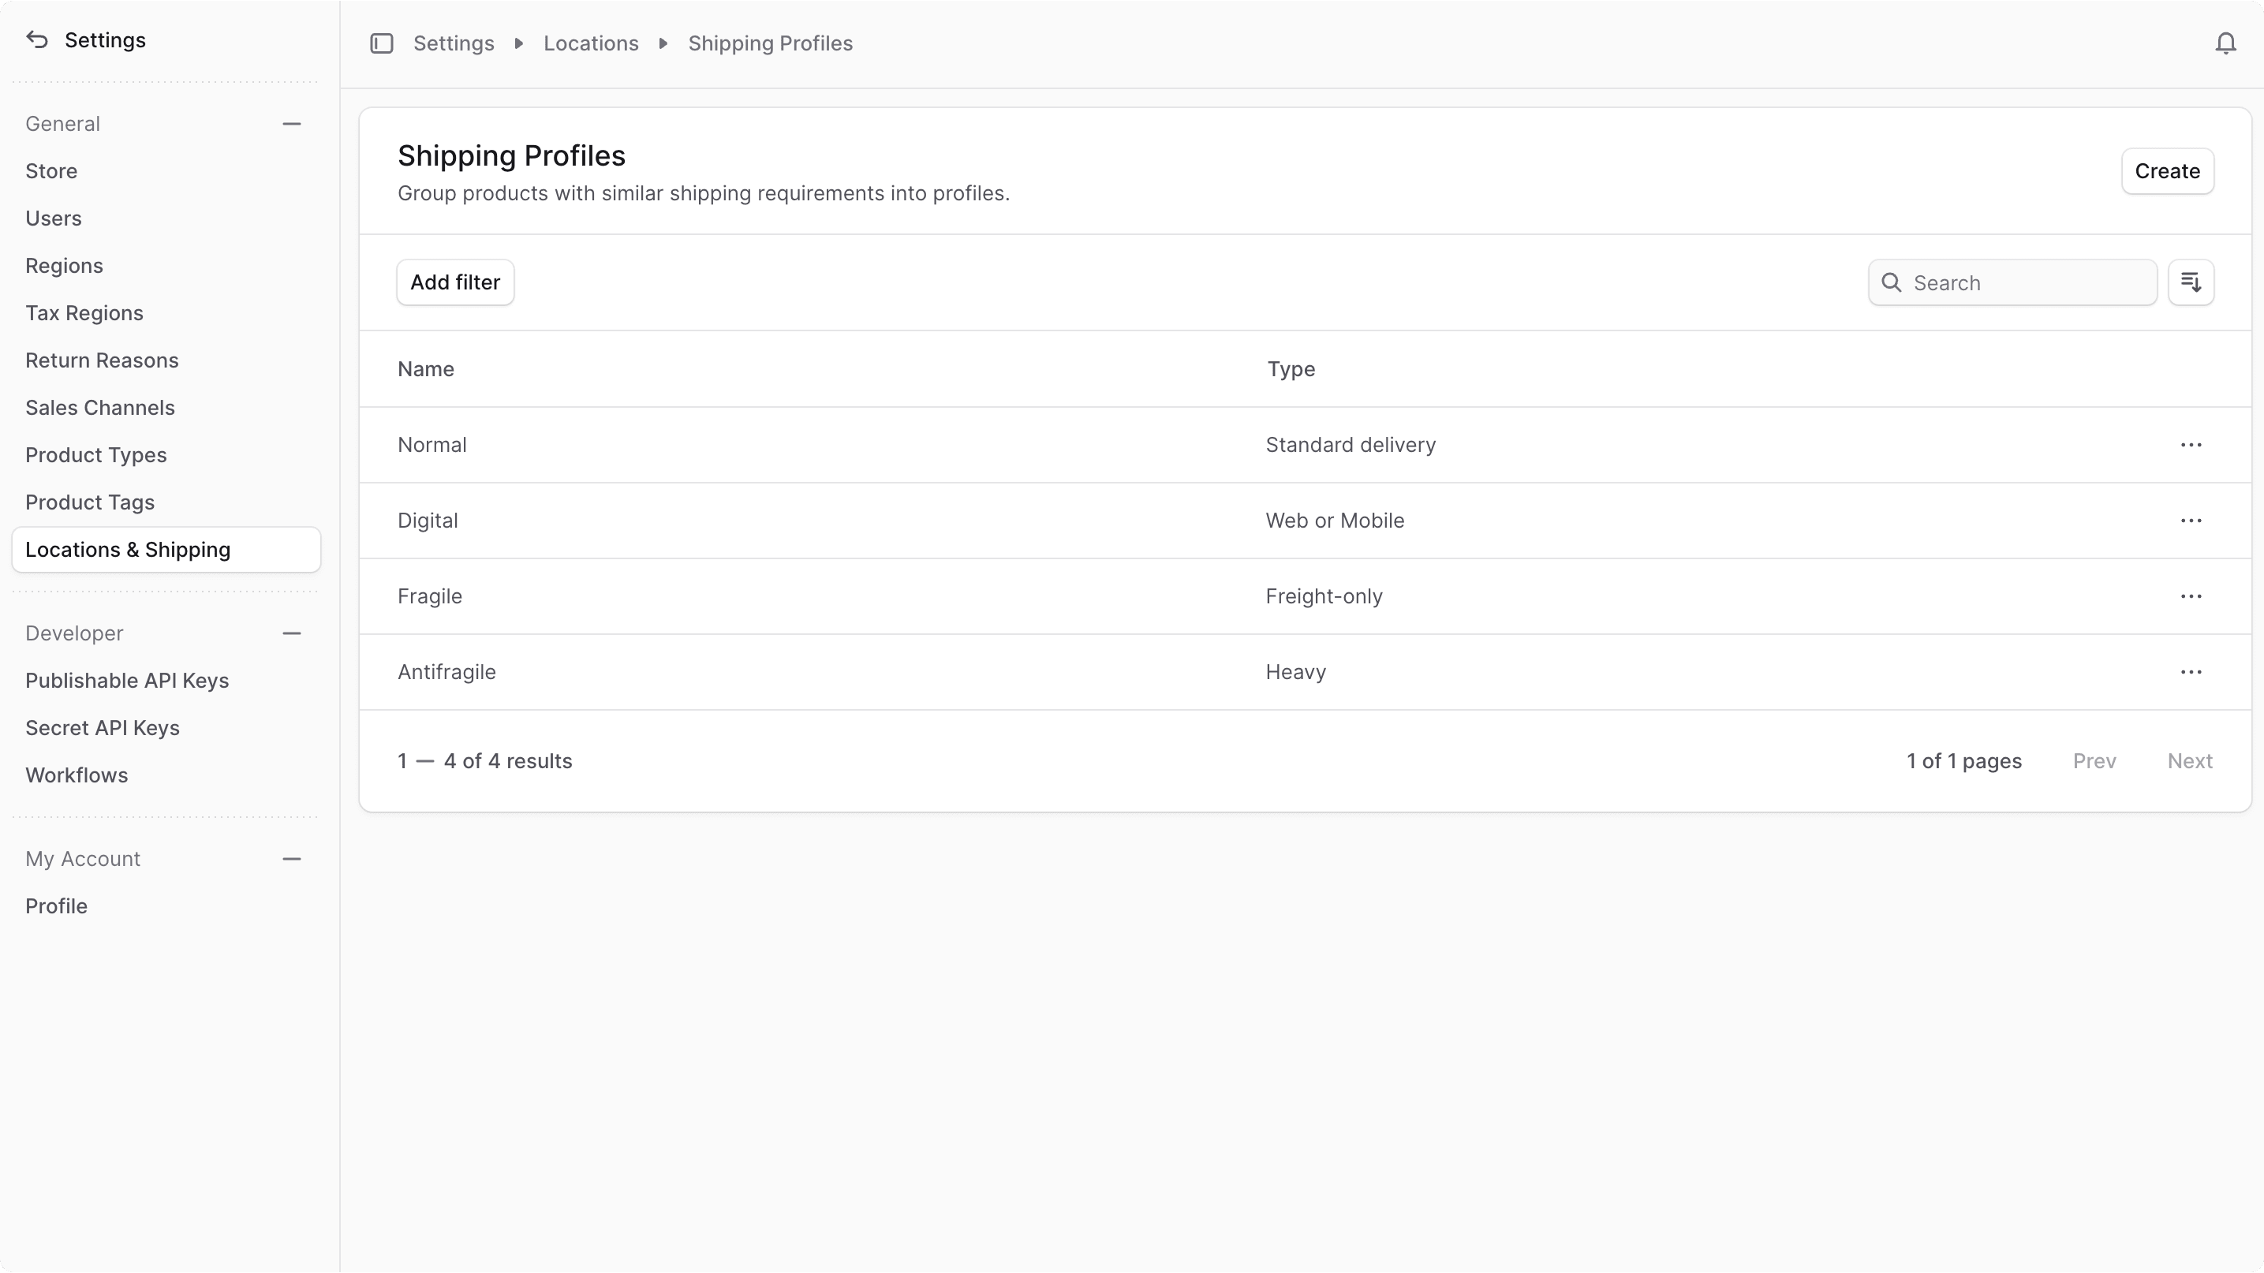This screenshot has width=2264, height=1273.
Task: Open the row actions menu for the Fragile profile
Action: (x=2191, y=595)
